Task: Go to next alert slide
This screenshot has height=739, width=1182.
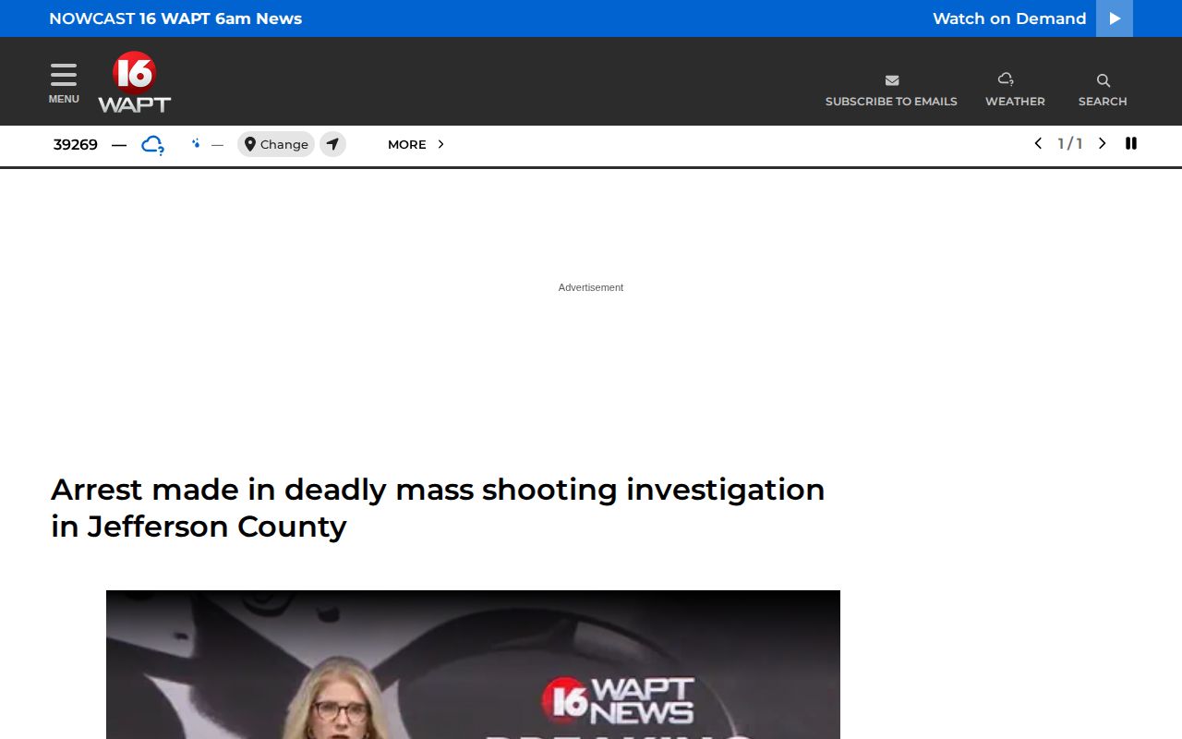Action: click(1102, 143)
